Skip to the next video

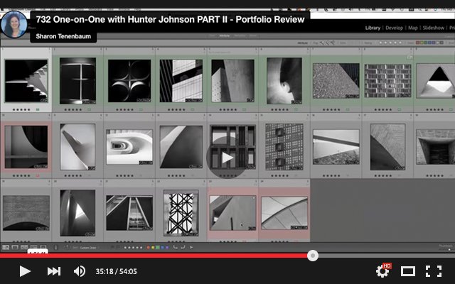tap(54, 271)
